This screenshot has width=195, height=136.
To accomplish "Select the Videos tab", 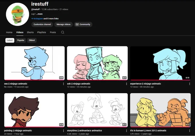I will point(20,32).
